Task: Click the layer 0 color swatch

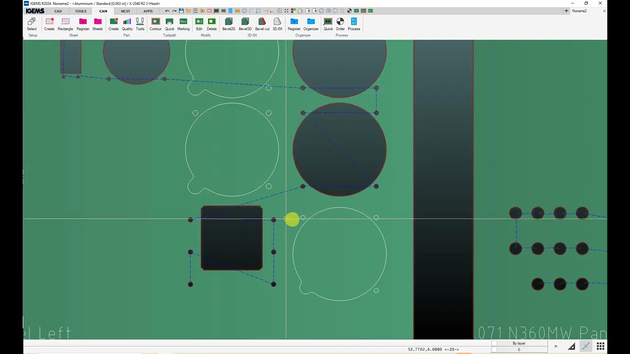Action: pos(494,350)
